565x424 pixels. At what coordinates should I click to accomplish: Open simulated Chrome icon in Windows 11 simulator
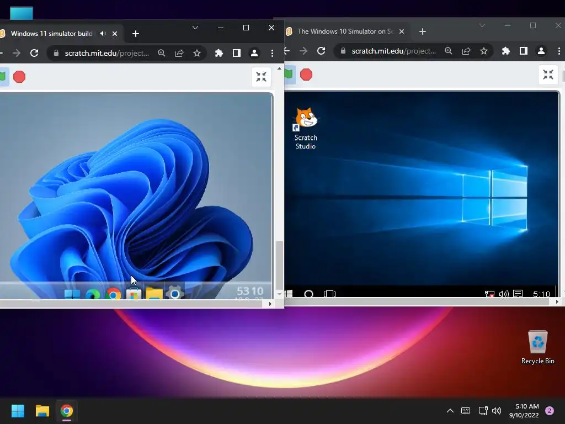113,294
